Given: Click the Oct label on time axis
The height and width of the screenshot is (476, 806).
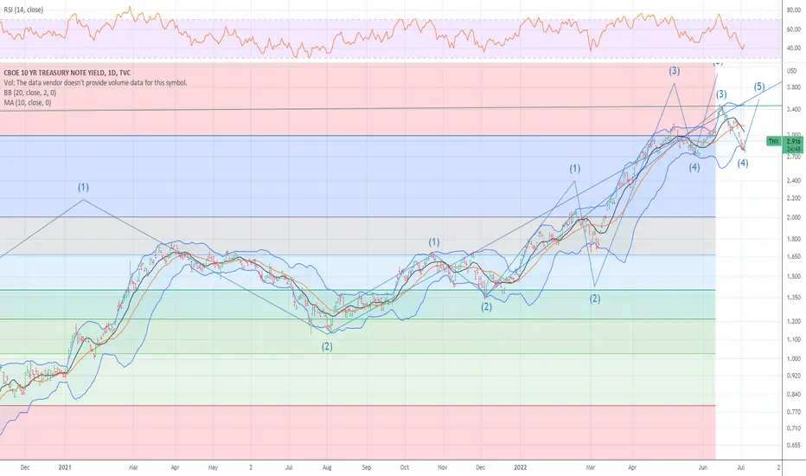Looking at the screenshot, I should pos(405,467).
